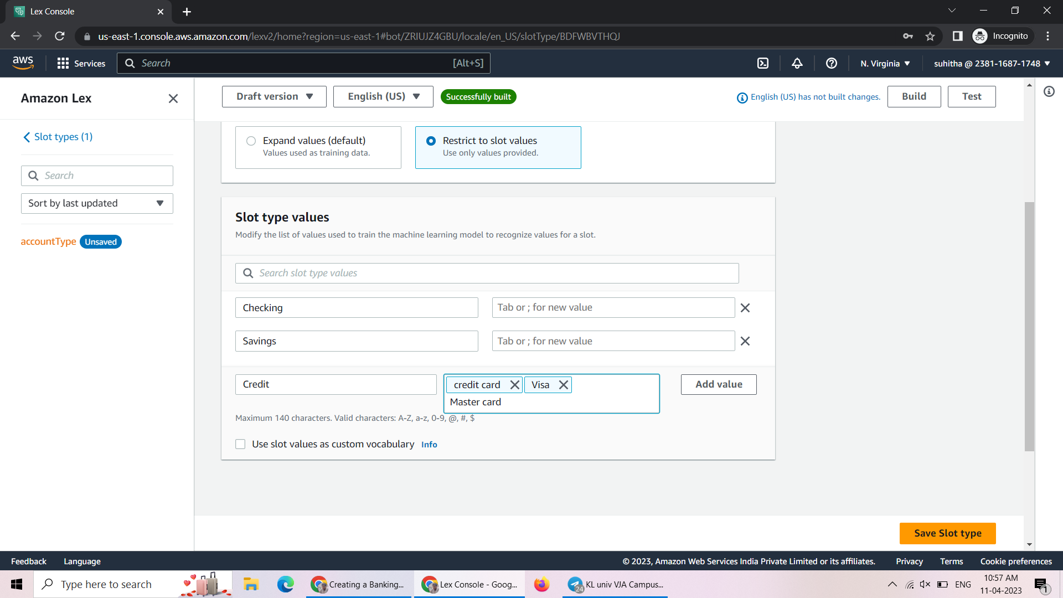Open the Sort by last updated dropdown
The height and width of the screenshot is (598, 1063).
coord(97,203)
